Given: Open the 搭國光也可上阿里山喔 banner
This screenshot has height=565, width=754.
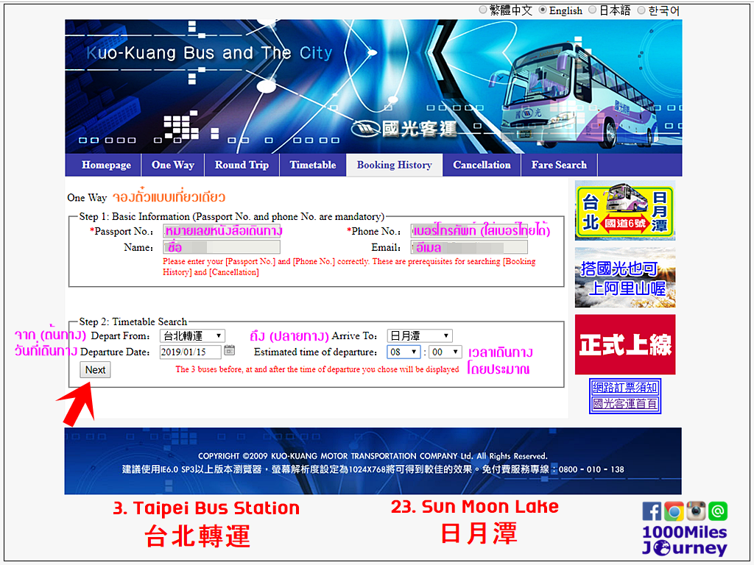Looking at the screenshot, I should coord(625,277).
